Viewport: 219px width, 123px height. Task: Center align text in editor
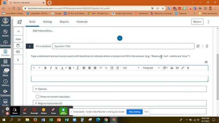89,68
